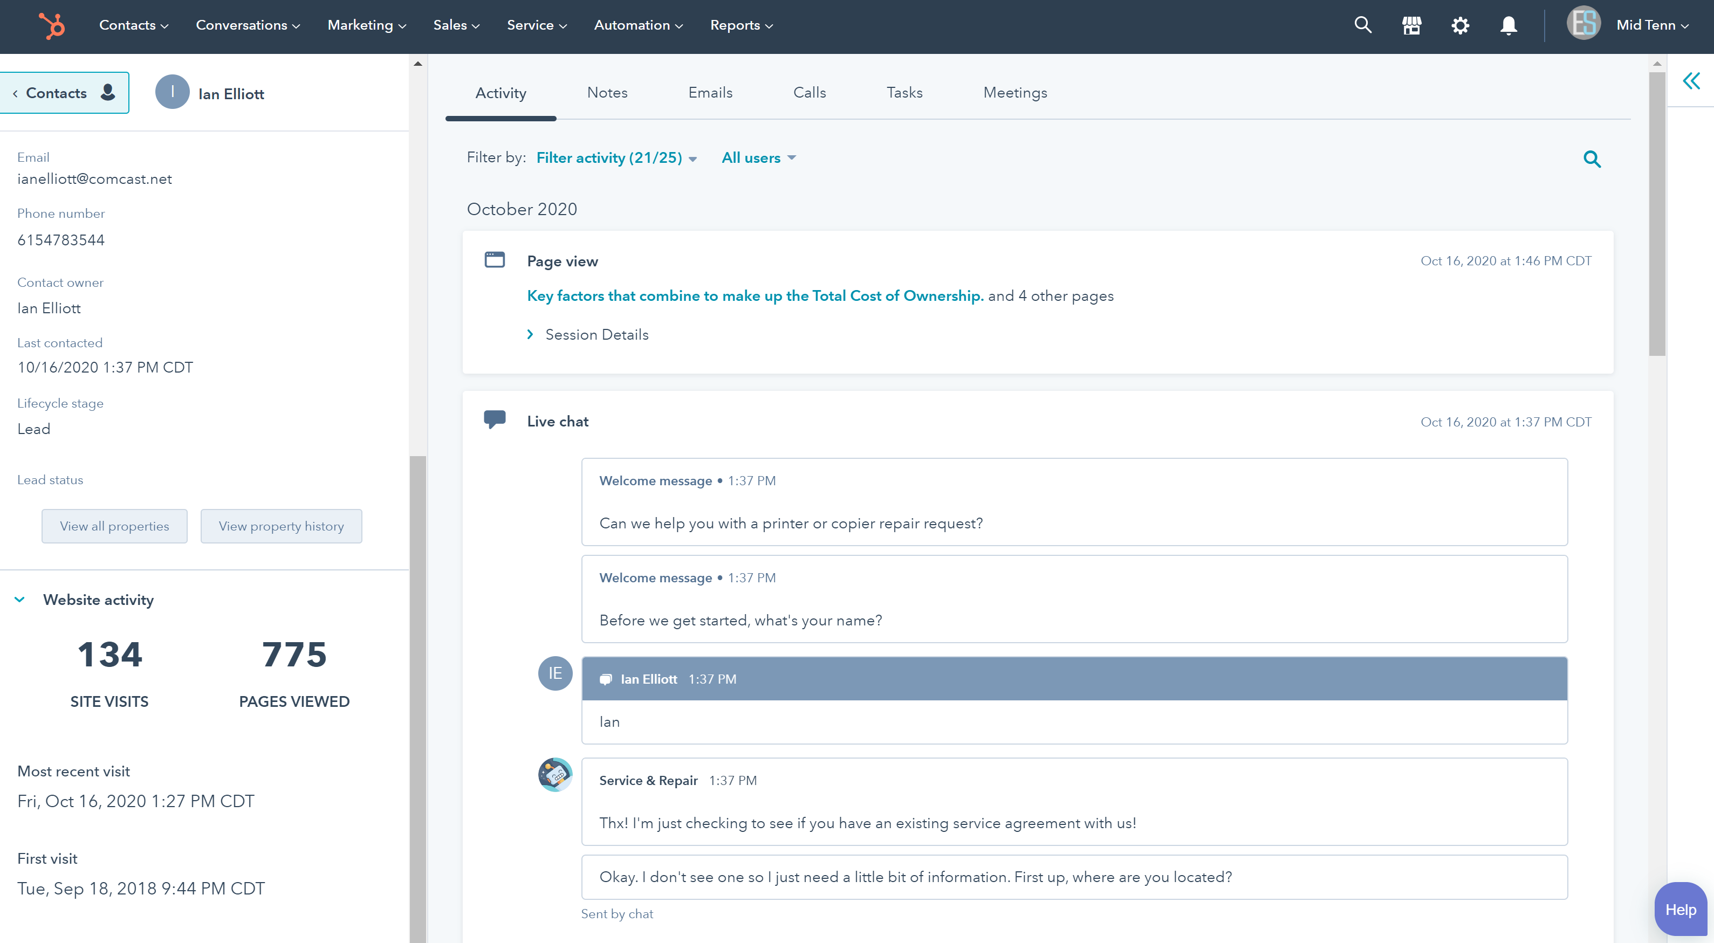Click the Lifecycle stage value Lead
This screenshot has height=943, width=1714.
pyautogui.click(x=34, y=429)
